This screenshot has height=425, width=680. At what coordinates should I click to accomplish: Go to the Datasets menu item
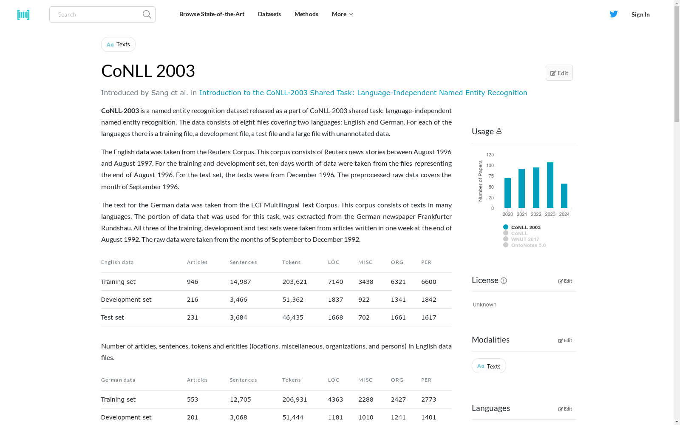coord(269,14)
